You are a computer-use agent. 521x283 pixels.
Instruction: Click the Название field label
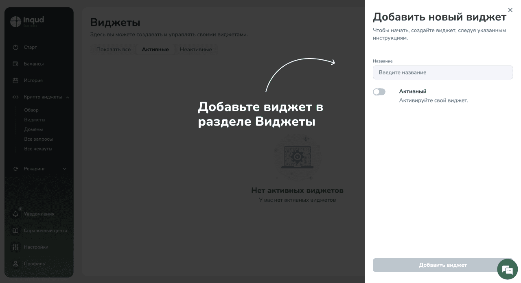point(383,61)
